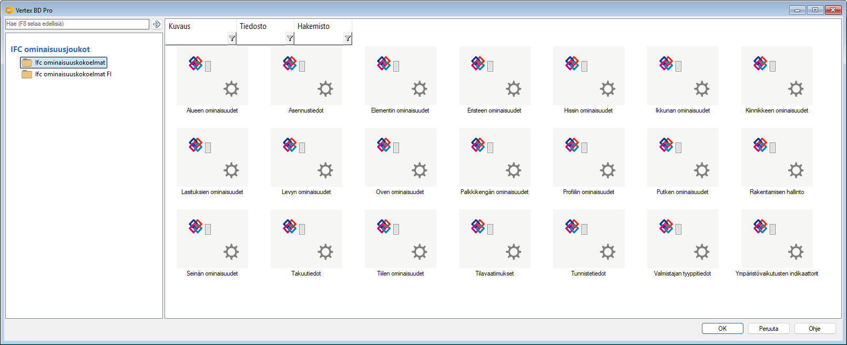847x345 pixels.
Task: Select Kiinnikkeen ominaisuudet icon
Action: pyautogui.click(x=777, y=76)
